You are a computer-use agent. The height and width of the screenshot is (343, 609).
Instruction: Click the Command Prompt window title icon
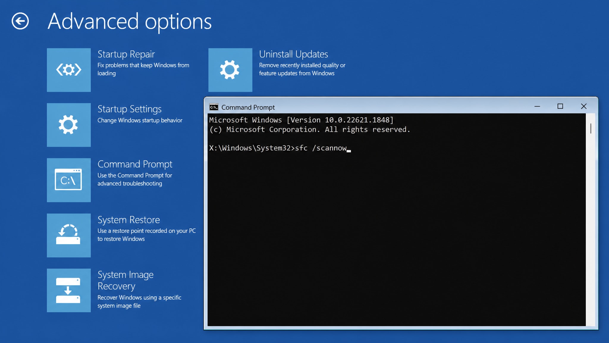click(x=214, y=107)
